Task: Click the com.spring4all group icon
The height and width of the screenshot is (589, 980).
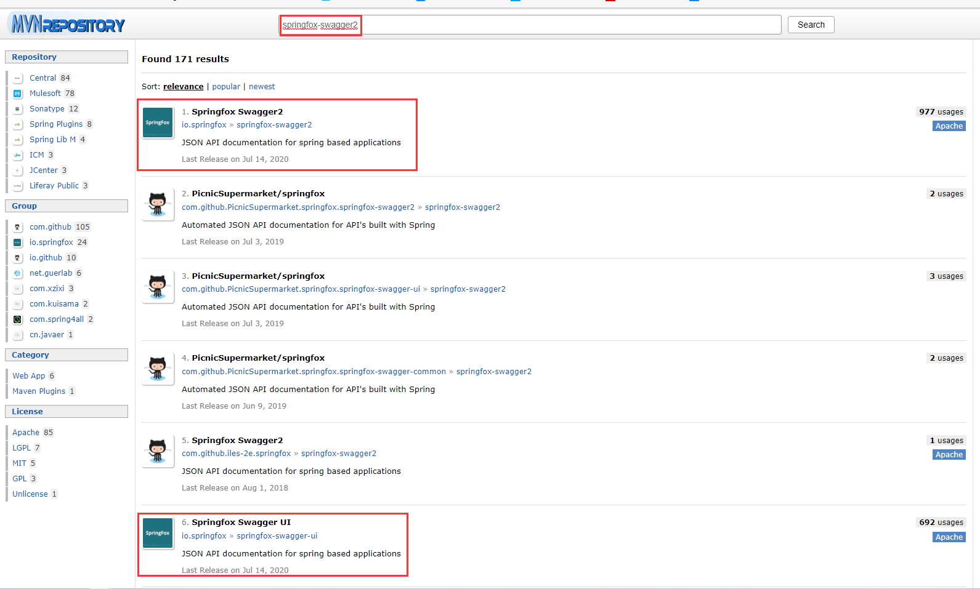Action: click(18, 319)
